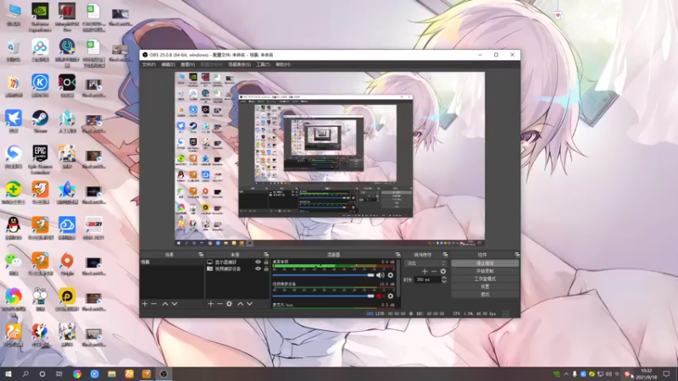Open the notification center in taskbar
Image resolution: width=678 pixels, height=381 pixels.
coord(666,374)
